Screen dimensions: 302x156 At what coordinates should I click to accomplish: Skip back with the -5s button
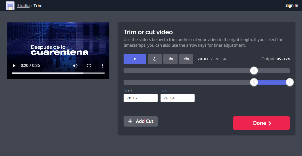click(x=170, y=59)
